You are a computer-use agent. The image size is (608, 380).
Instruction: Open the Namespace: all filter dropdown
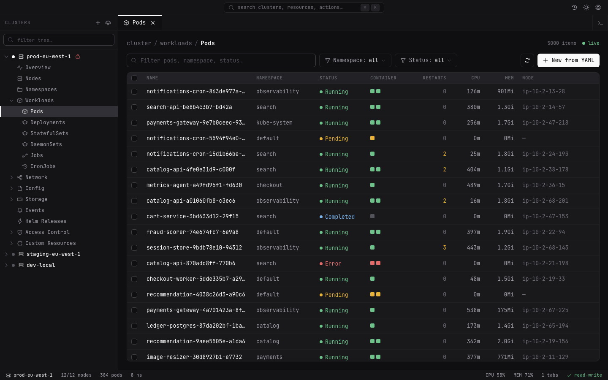tap(355, 60)
